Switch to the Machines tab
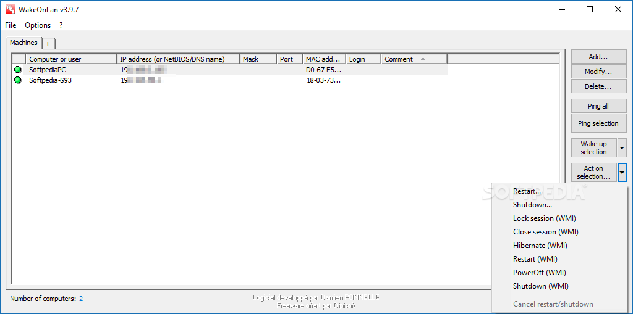 [x=24, y=43]
